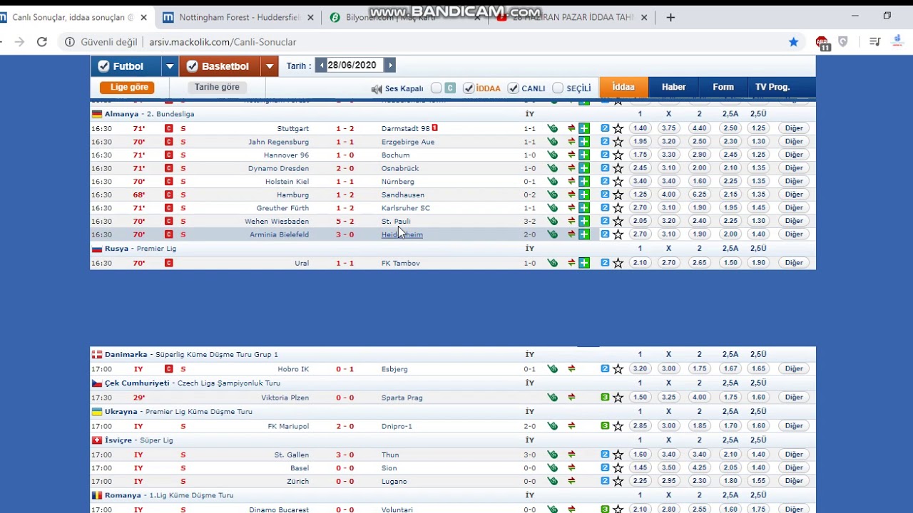
Task: Open the Basketbol dropdown arrow
Action: (269, 66)
